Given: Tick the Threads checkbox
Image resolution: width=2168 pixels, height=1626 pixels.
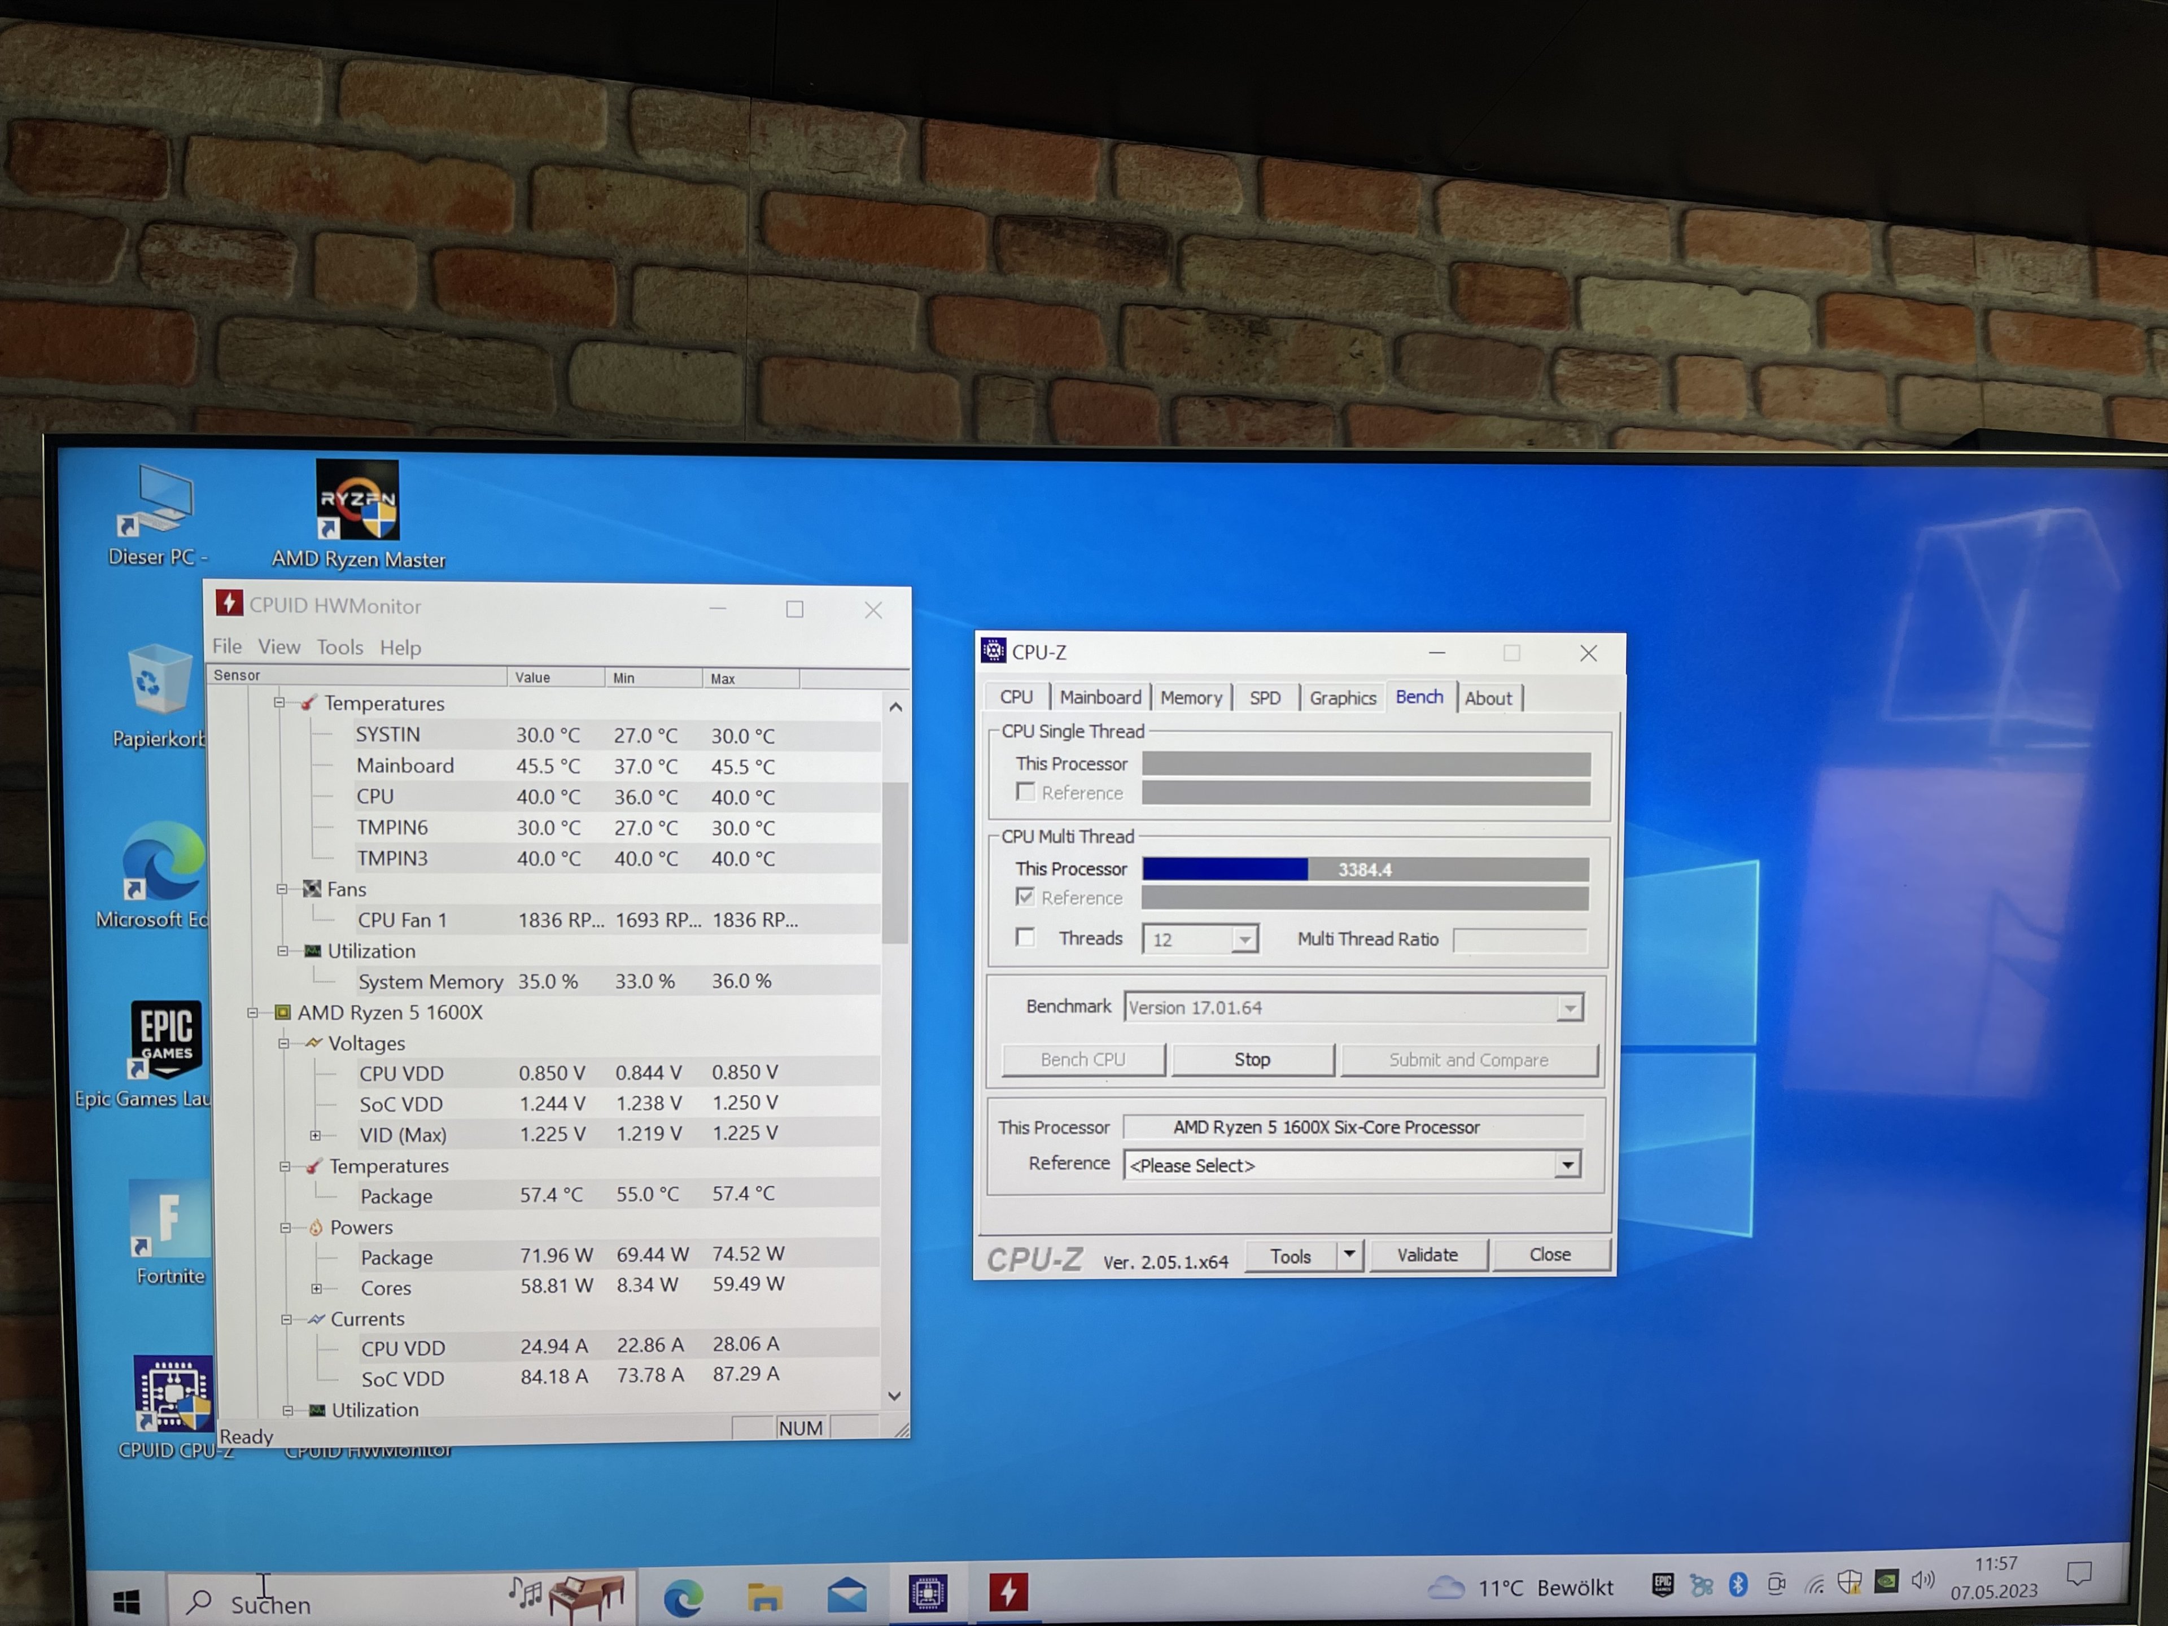Looking at the screenshot, I should tap(1025, 937).
